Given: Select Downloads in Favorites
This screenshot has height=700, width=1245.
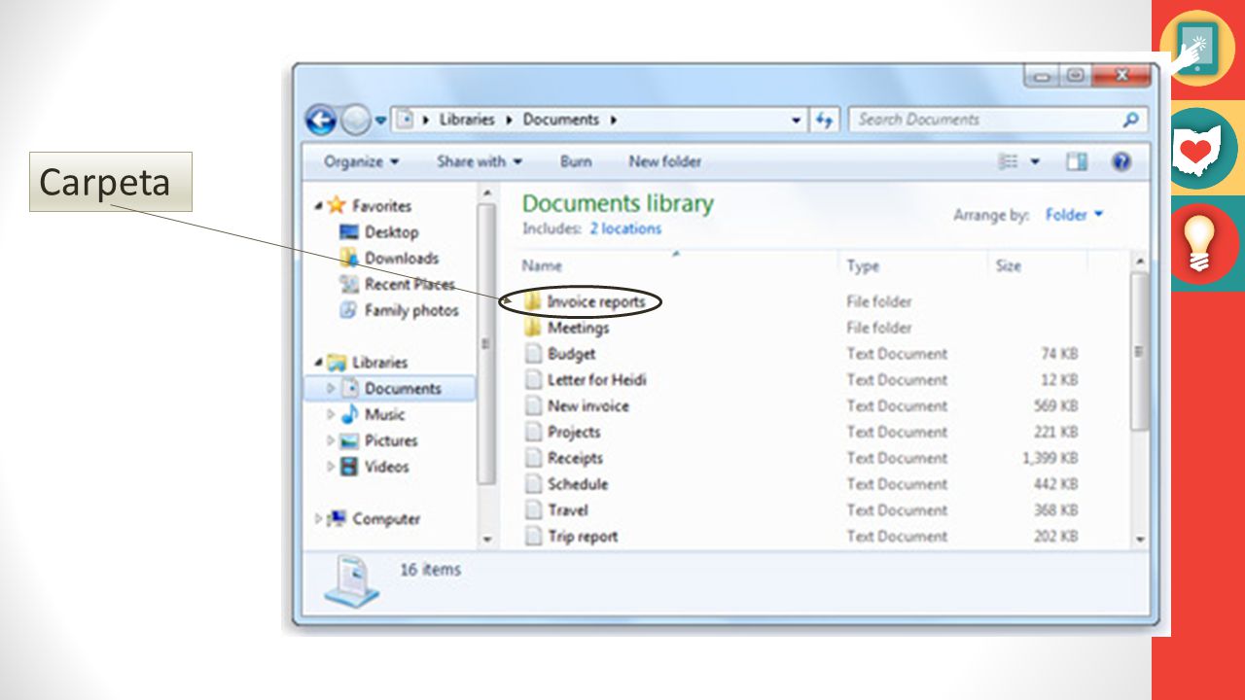Looking at the screenshot, I should [x=401, y=259].
